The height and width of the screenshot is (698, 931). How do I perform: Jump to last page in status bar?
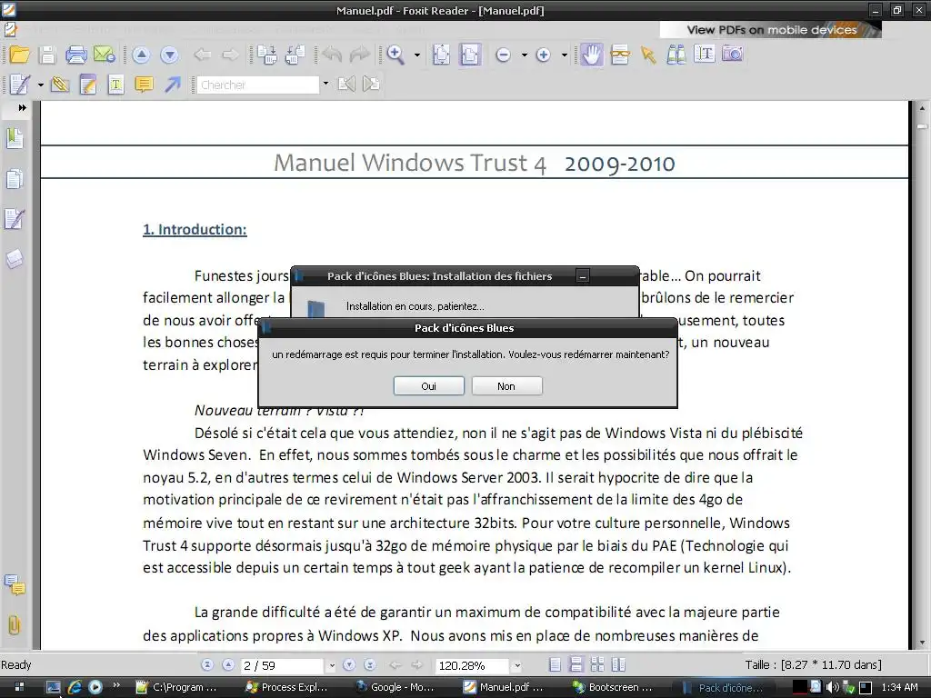point(370,664)
